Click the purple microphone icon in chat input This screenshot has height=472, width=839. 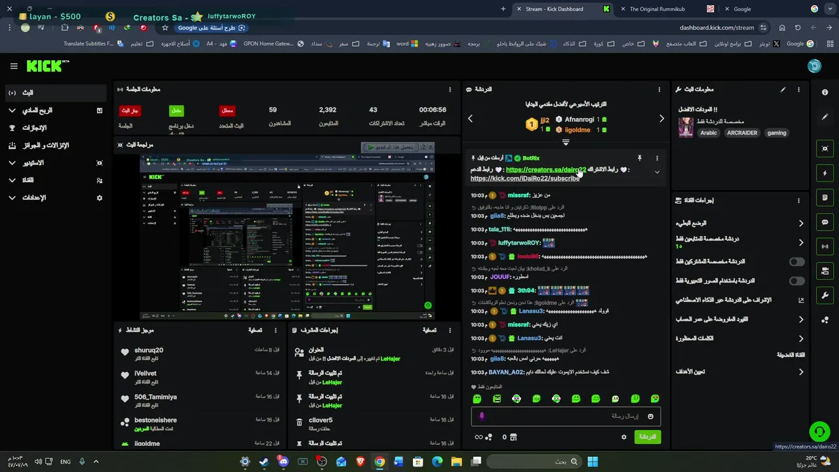point(482,416)
